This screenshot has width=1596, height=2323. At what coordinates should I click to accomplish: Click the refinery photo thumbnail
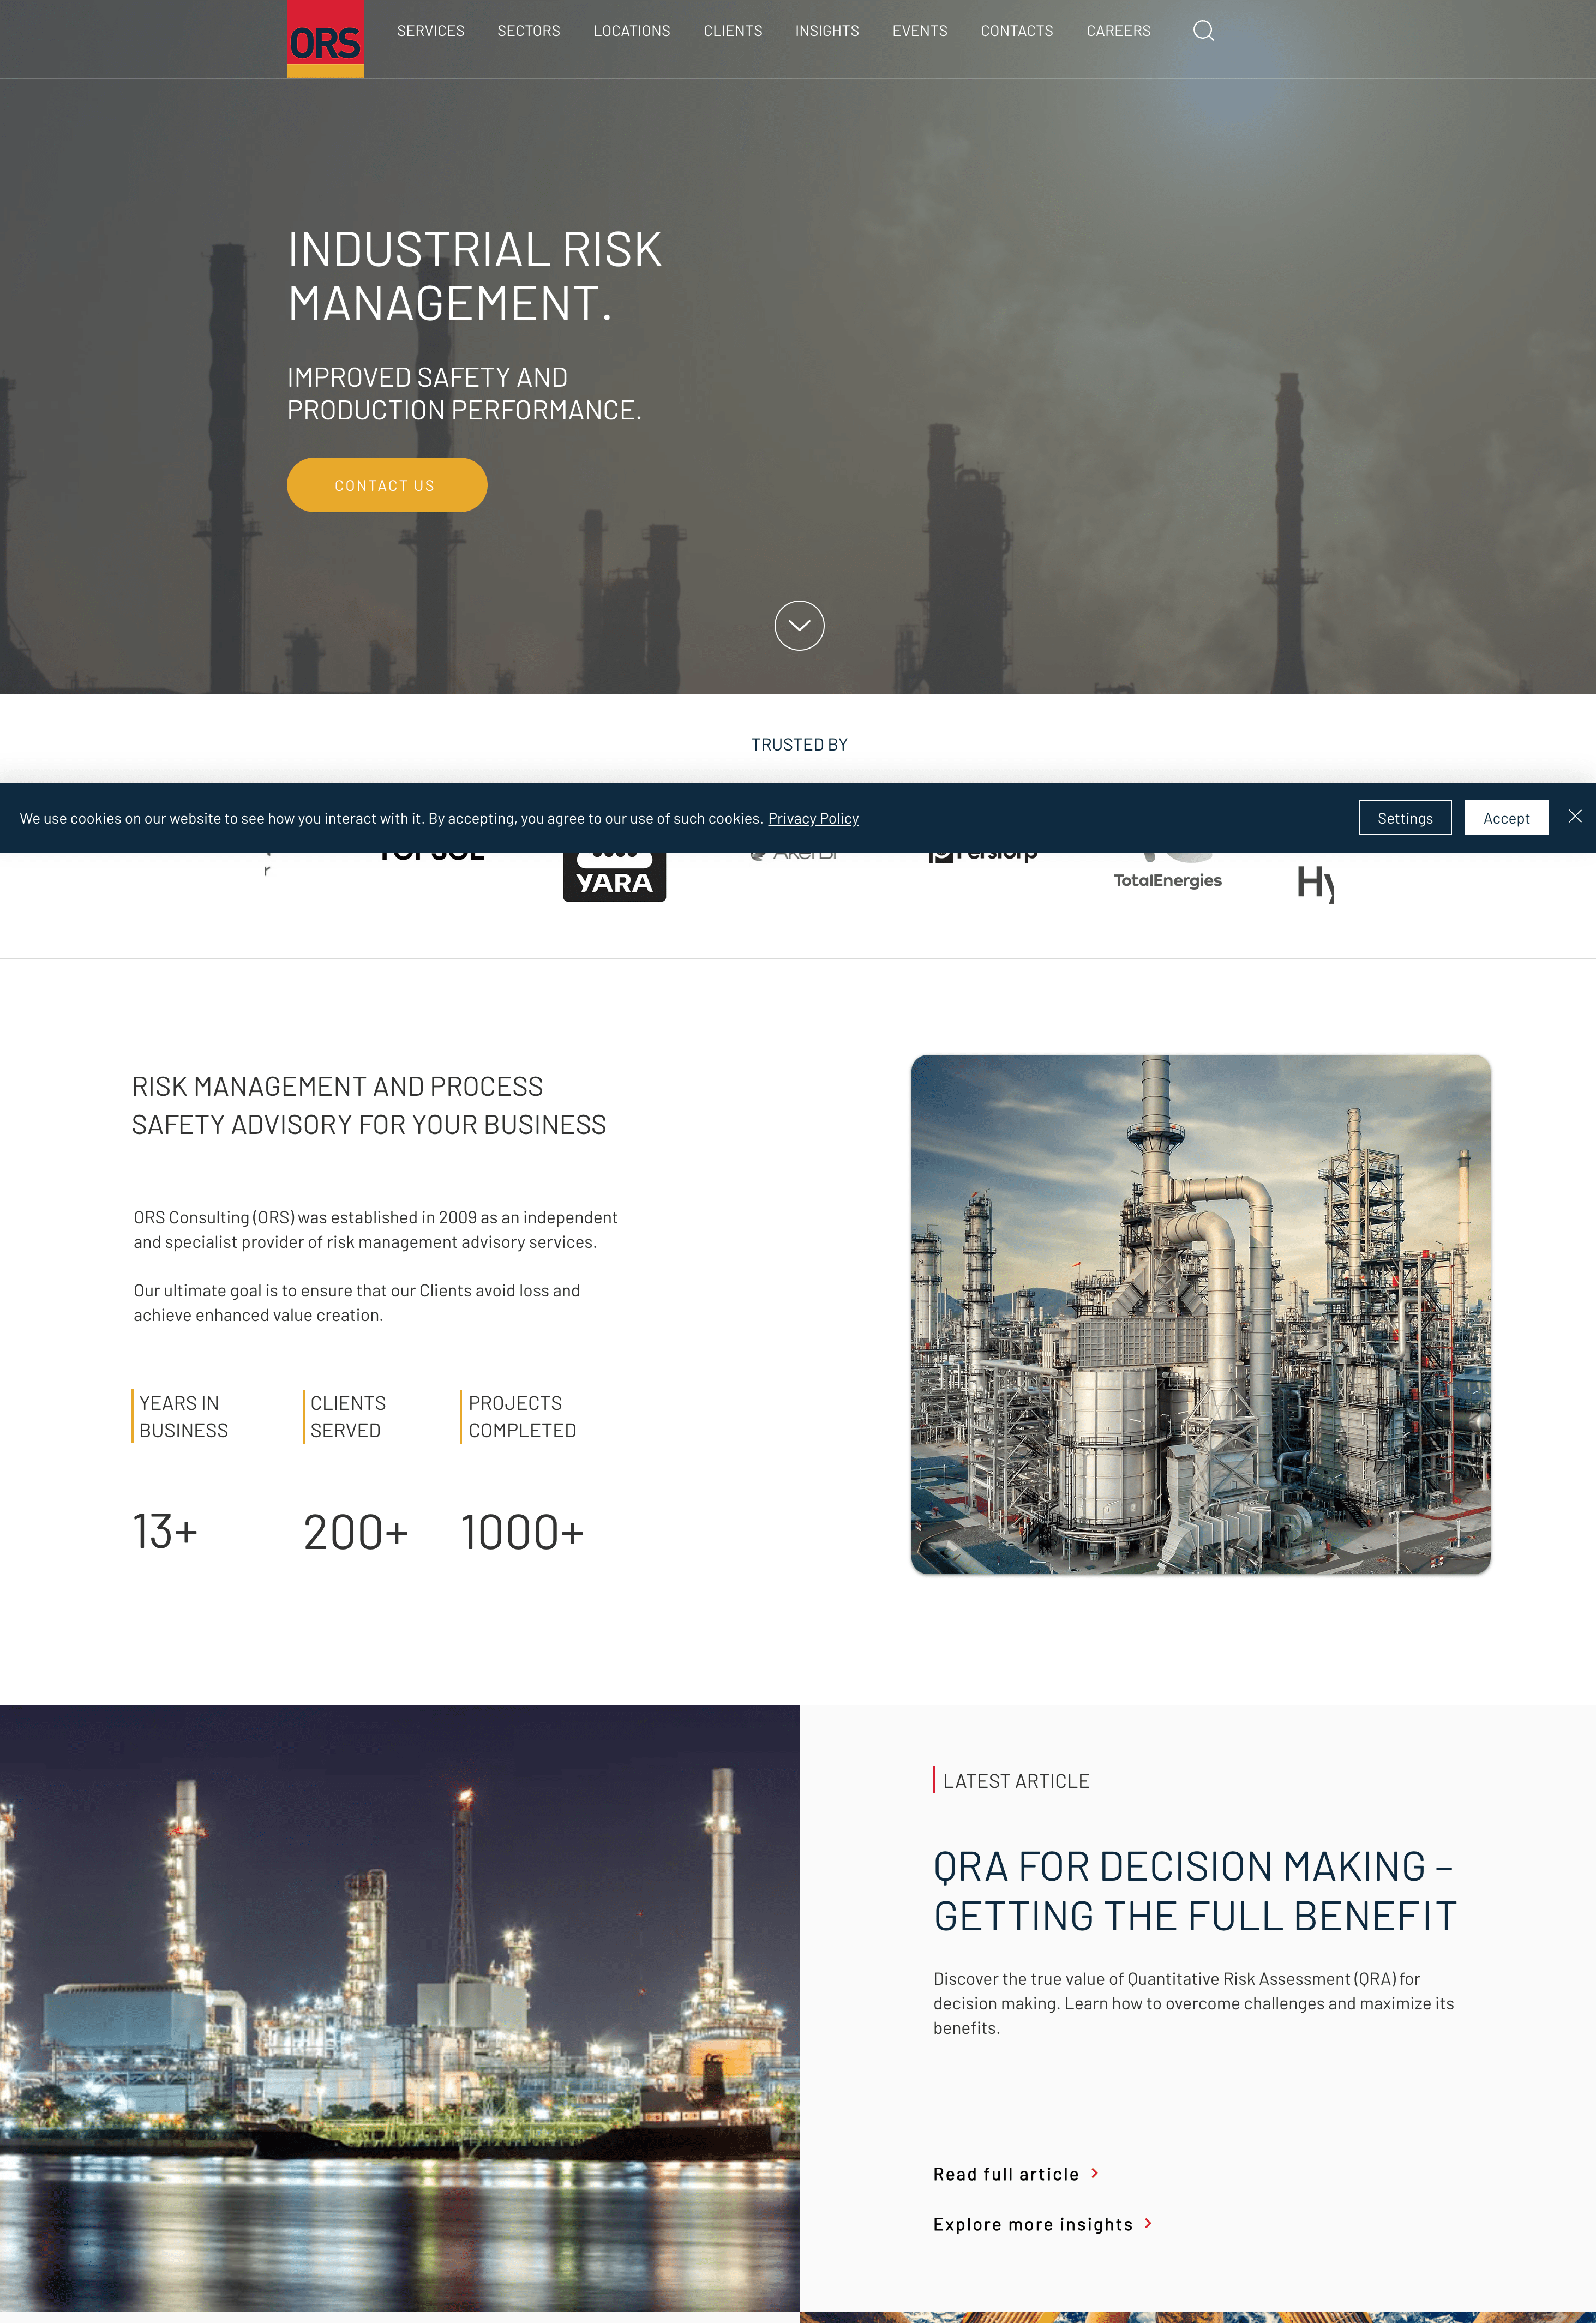click(x=1200, y=1314)
